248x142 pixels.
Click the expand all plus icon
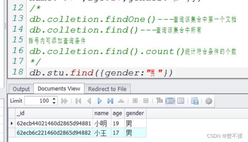coord(135,101)
